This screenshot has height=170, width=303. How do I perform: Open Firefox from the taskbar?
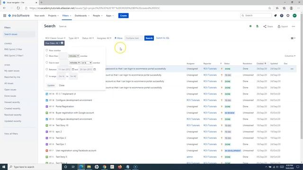pos(120,167)
